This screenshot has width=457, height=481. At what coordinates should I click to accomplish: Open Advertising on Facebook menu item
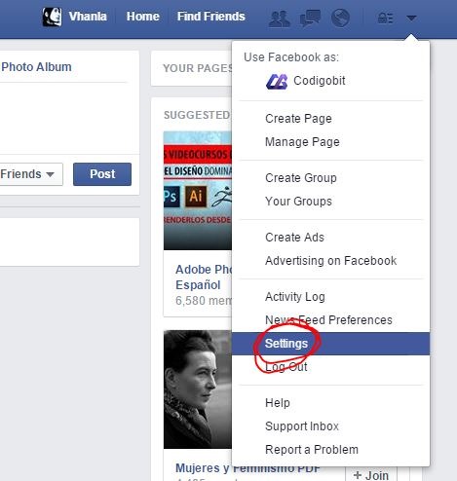pyautogui.click(x=331, y=261)
